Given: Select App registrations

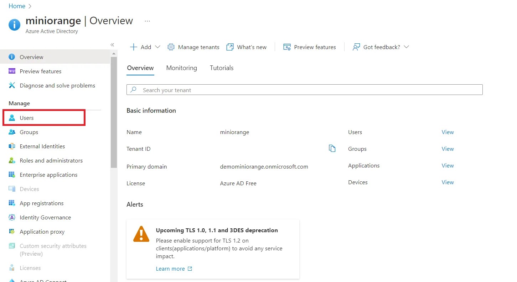Looking at the screenshot, I should pyautogui.click(x=41, y=203).
